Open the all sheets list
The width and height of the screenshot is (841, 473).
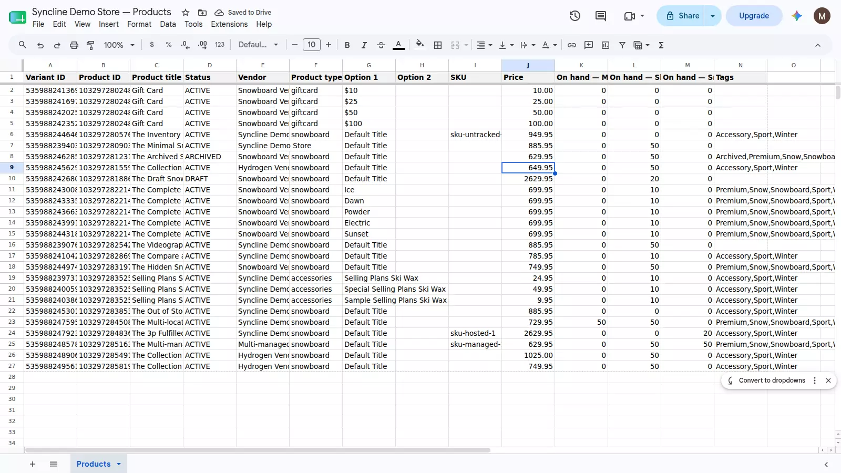[x=54, y=464]
